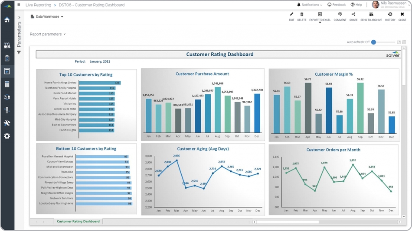
Task: Open the settings gear in the sidebar
Action: point(7,136)
